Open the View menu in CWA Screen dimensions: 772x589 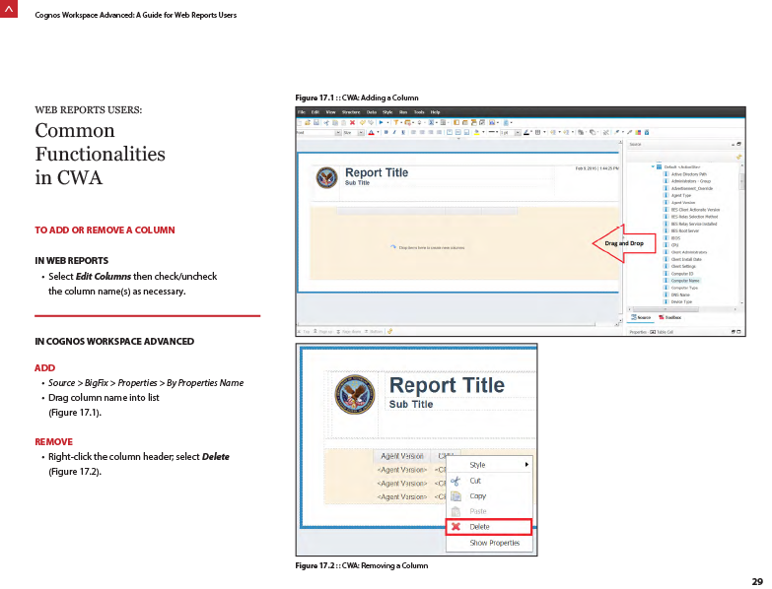coord(331,112)
